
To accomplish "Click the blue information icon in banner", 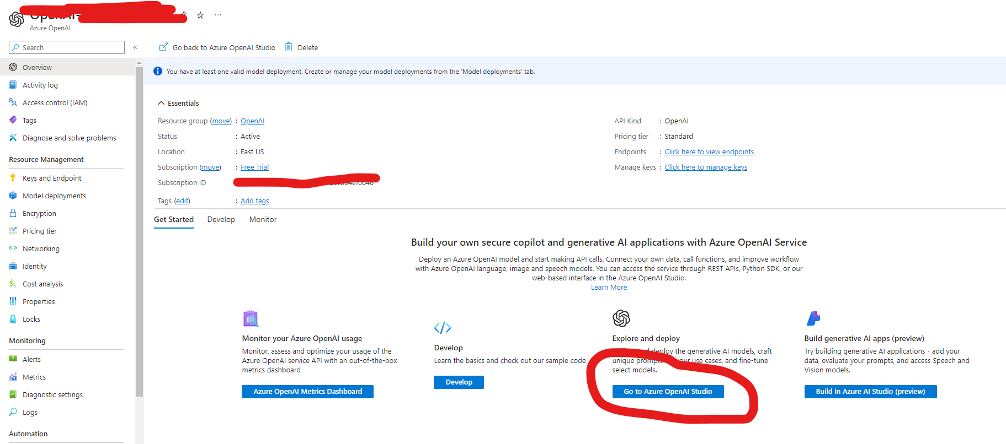I will [158, 71].
